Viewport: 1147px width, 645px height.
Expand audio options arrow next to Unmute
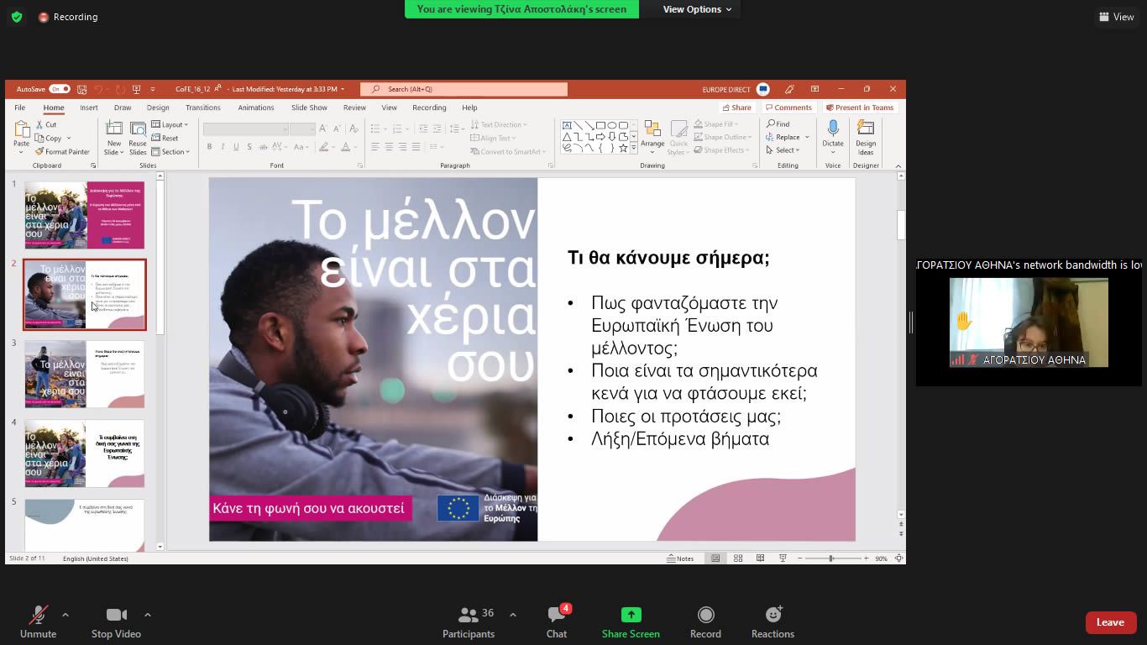click(65, 615)
